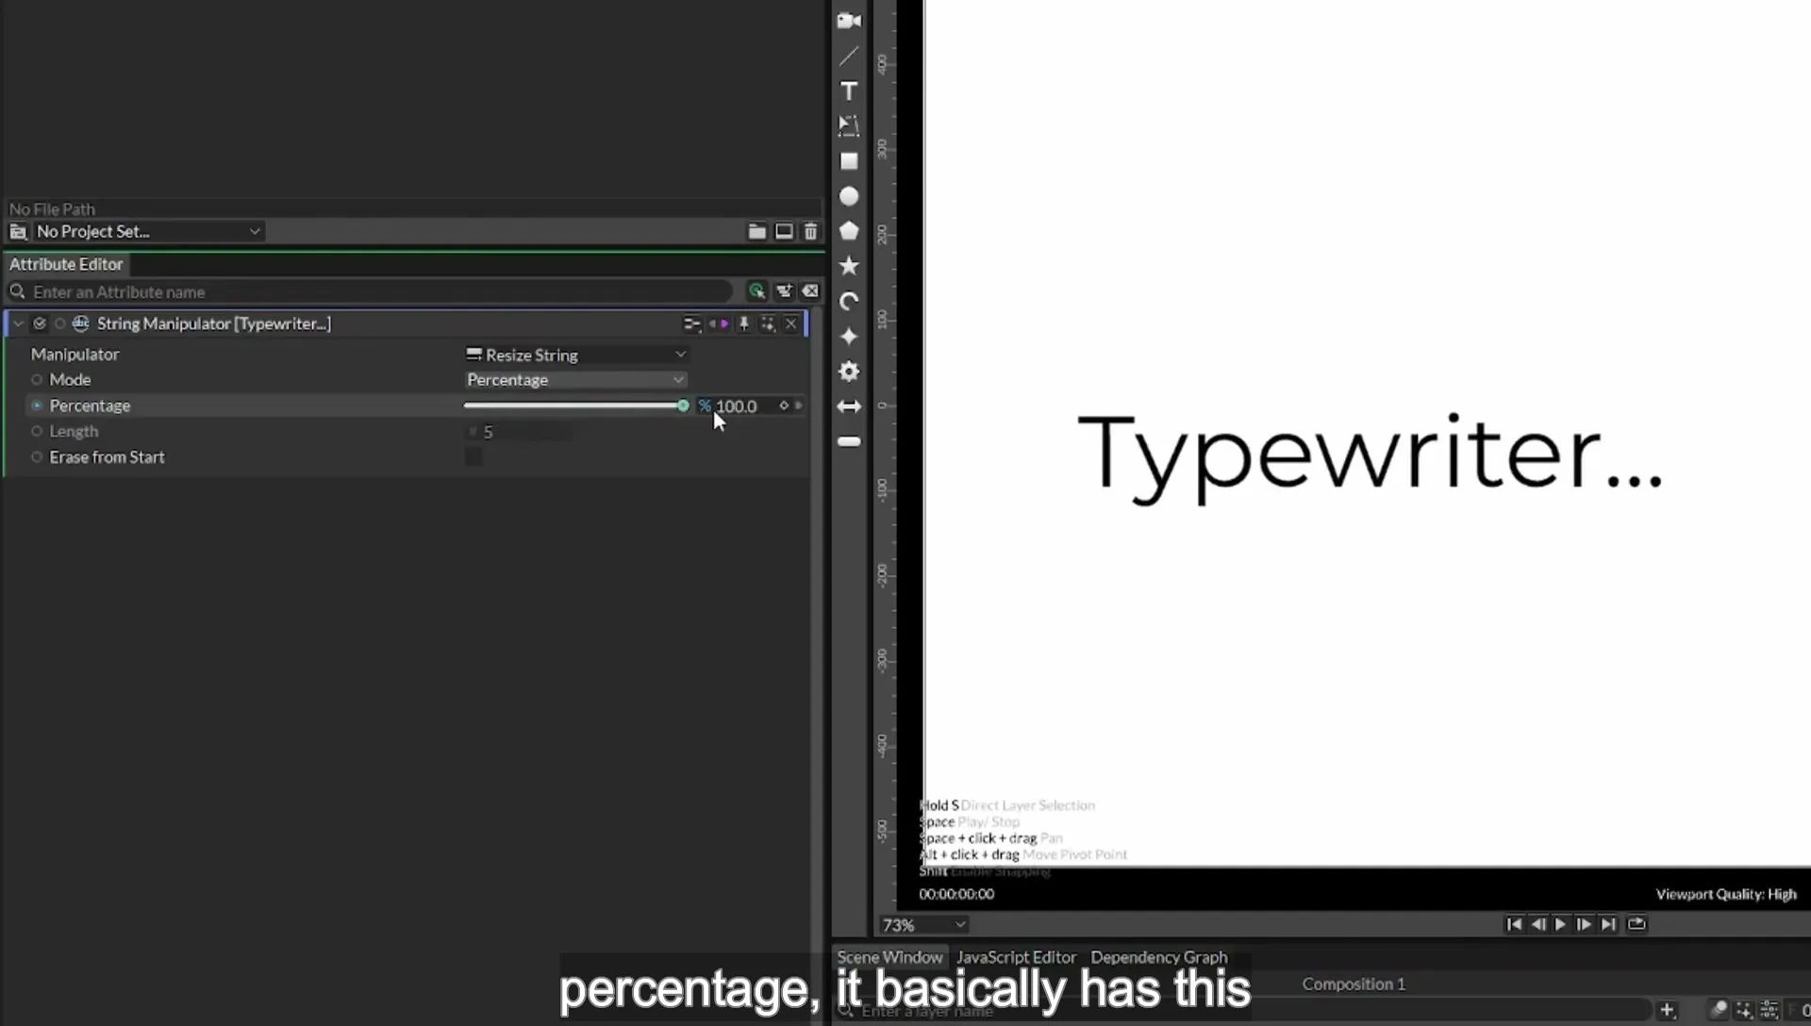Open the Mode Percentage dropdown
Screen dimensions: 1811x1026
pos(575,380)
